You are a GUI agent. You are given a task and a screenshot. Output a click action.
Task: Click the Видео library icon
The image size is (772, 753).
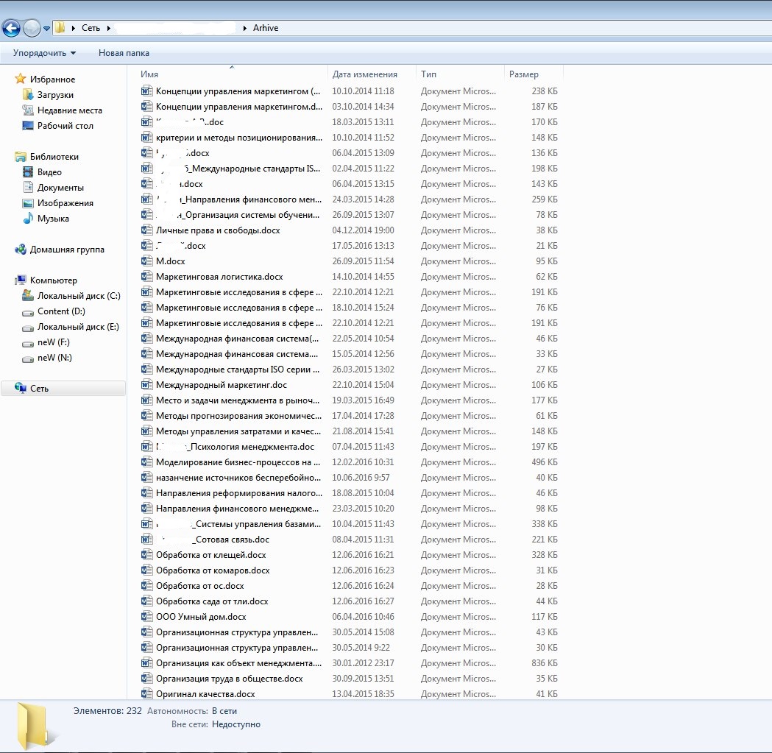tap(28, 172)
